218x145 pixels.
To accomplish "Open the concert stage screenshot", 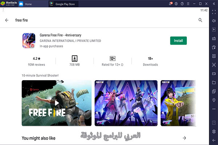I will pyautogui.click(x=126, y=103).
